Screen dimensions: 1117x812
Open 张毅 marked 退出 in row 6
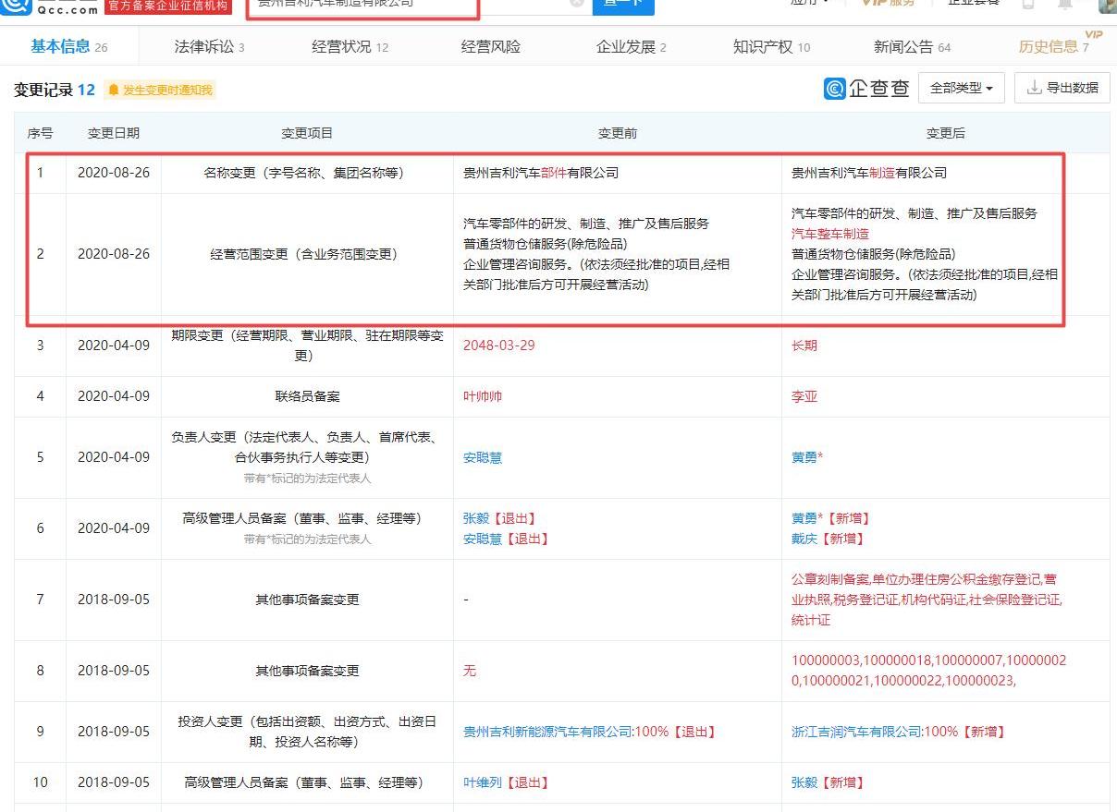tap(476, 518)
